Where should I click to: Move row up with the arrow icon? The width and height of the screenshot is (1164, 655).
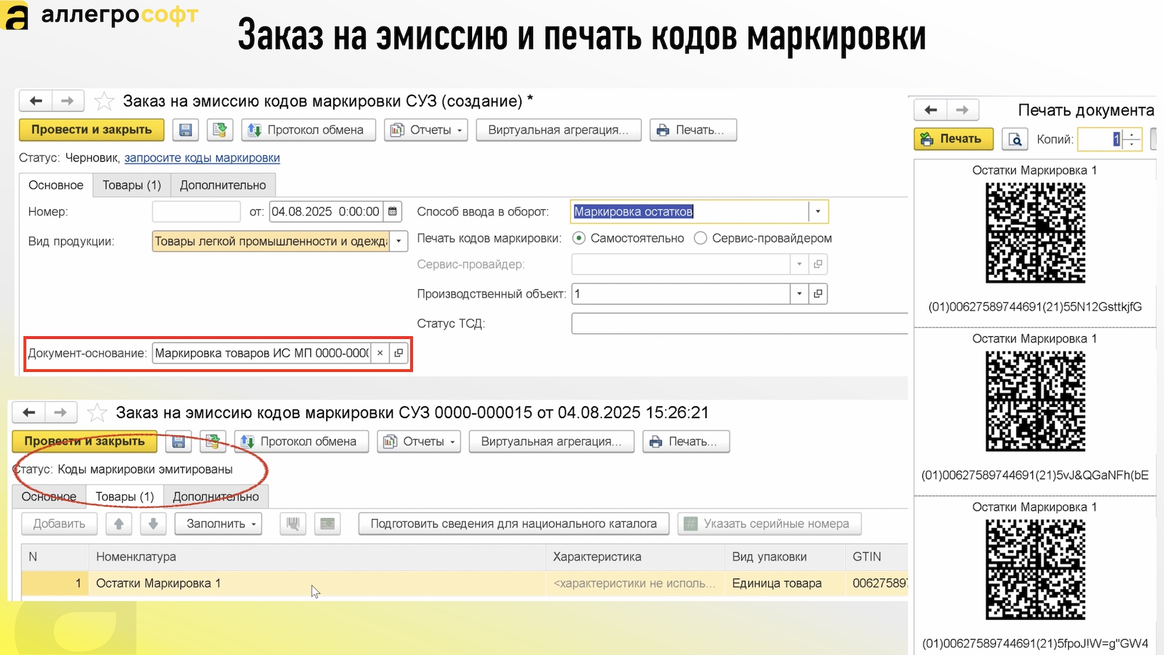(x=119, y=524)
